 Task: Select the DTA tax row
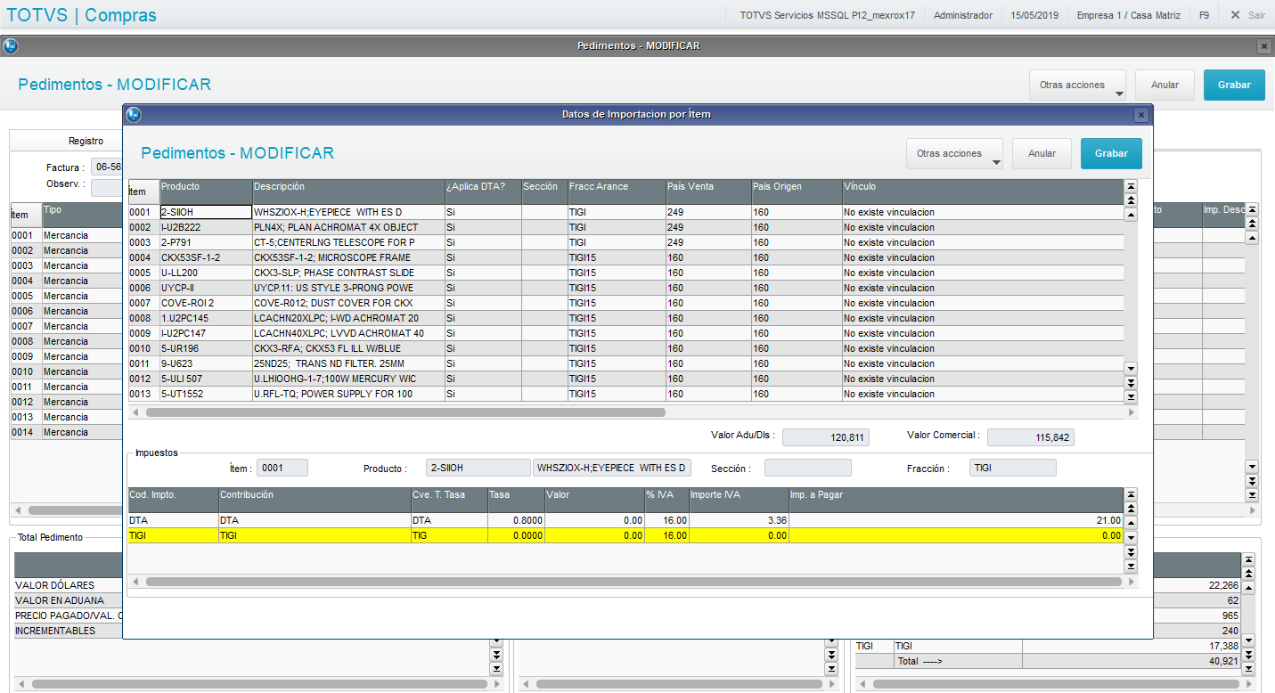coord(625,520)
